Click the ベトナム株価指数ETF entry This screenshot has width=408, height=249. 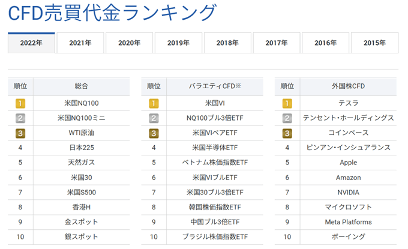[215, 163]
